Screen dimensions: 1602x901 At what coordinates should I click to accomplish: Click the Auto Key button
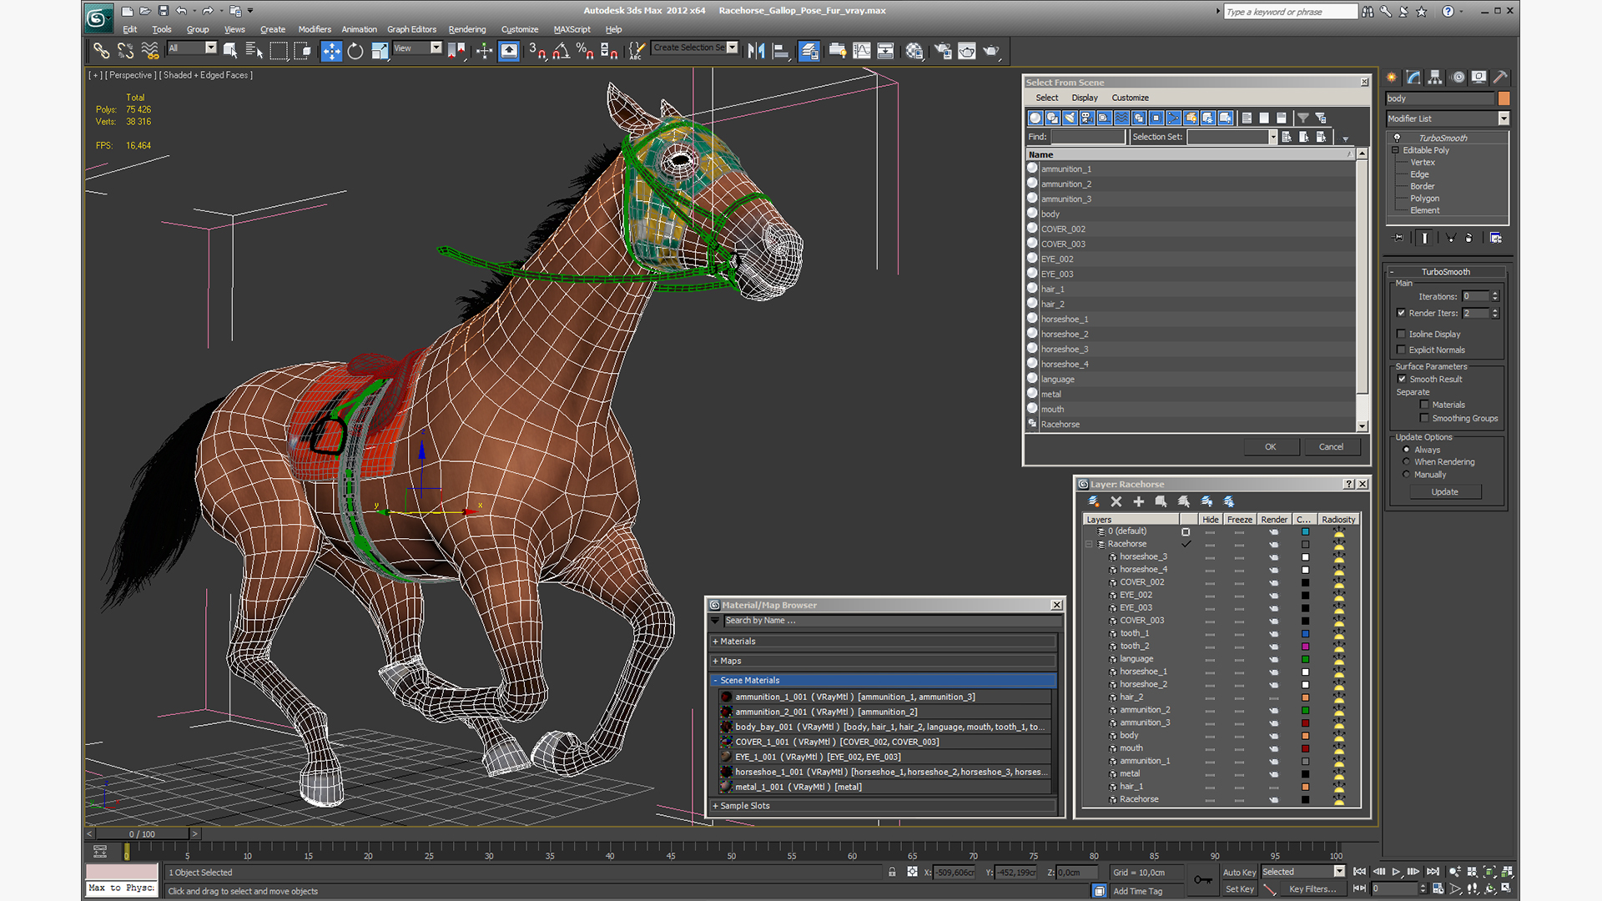point(1239,873)
